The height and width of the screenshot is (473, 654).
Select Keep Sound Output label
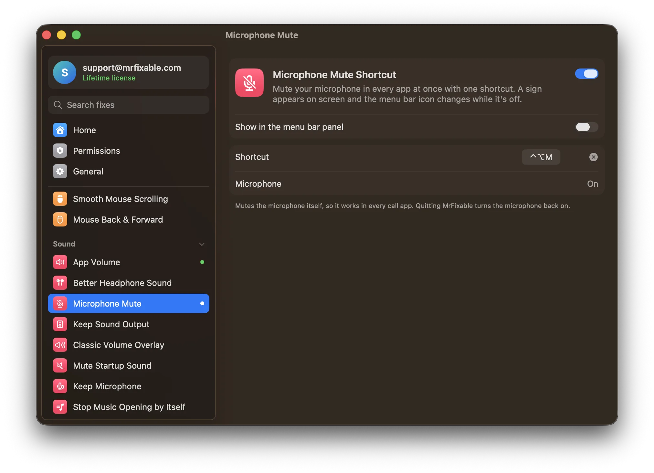(111, 324)
